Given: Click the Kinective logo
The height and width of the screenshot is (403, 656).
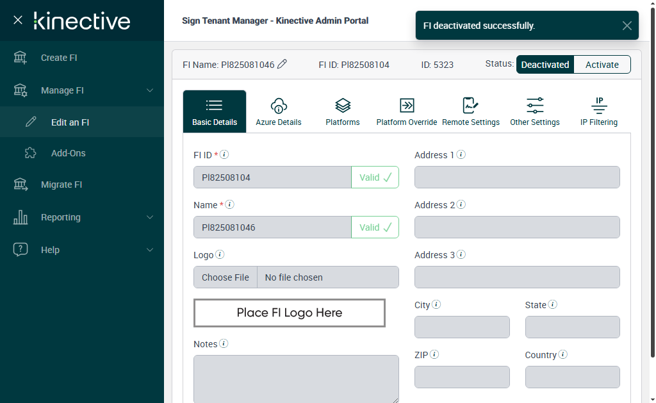Looking at the screenshot, I should [82, 21].
